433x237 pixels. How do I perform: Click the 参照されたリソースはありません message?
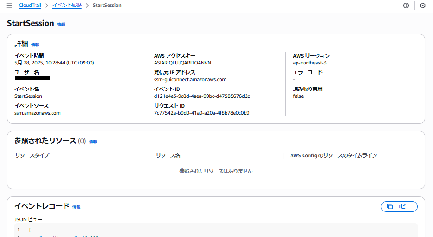pos(216,171)
